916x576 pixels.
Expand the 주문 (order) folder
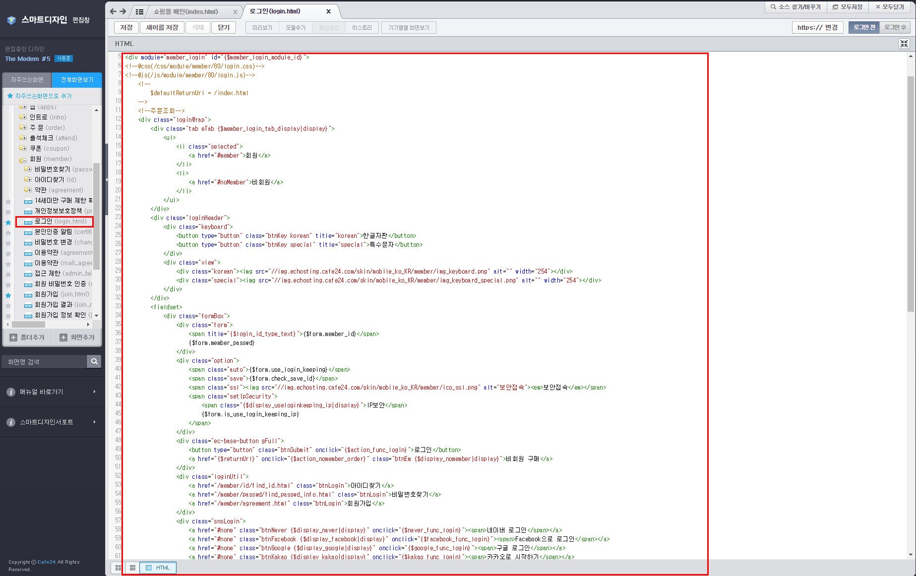23,128
